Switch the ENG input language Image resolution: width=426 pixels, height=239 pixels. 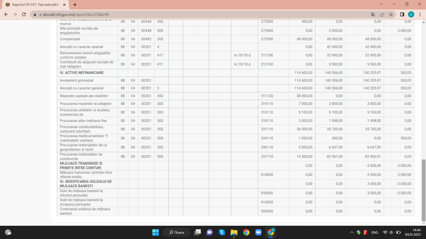(375, 232)
